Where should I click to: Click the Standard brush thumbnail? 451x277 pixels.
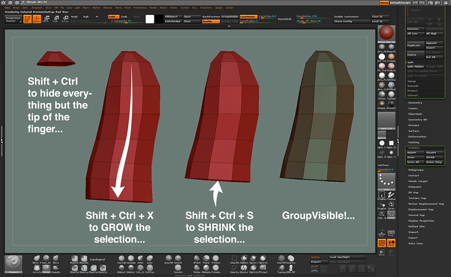click(x=13, y=264)
